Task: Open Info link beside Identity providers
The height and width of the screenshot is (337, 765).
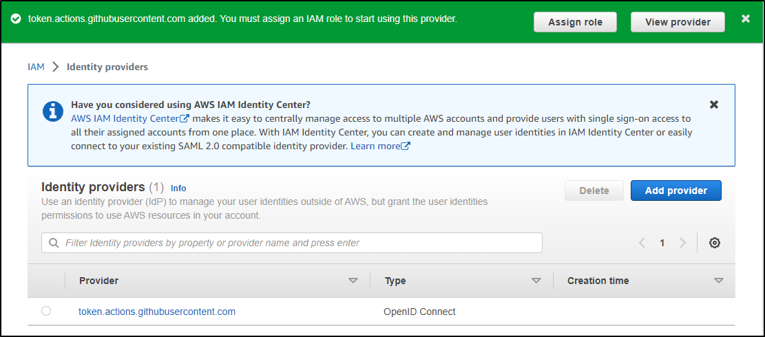Action: coord(178,188)
